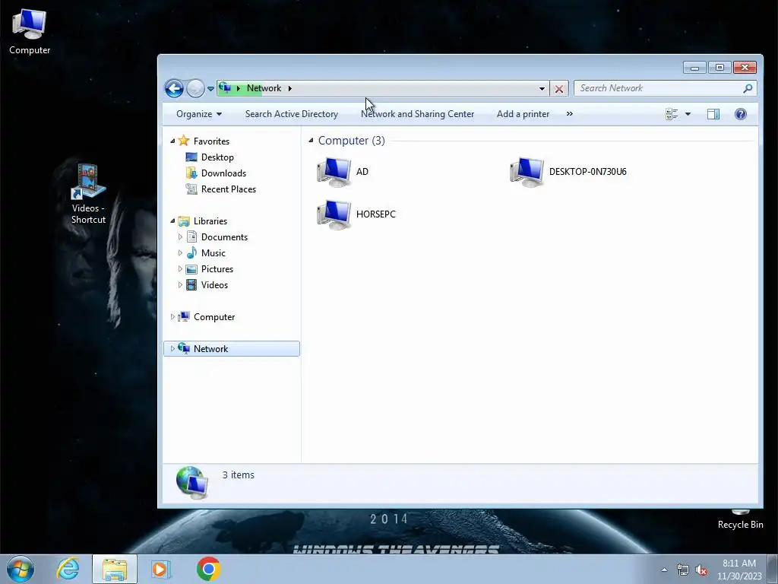The height and width of the screenshot is (584, 778).
Task: Open Network and Sharing Center
Action: coord(417,114)
